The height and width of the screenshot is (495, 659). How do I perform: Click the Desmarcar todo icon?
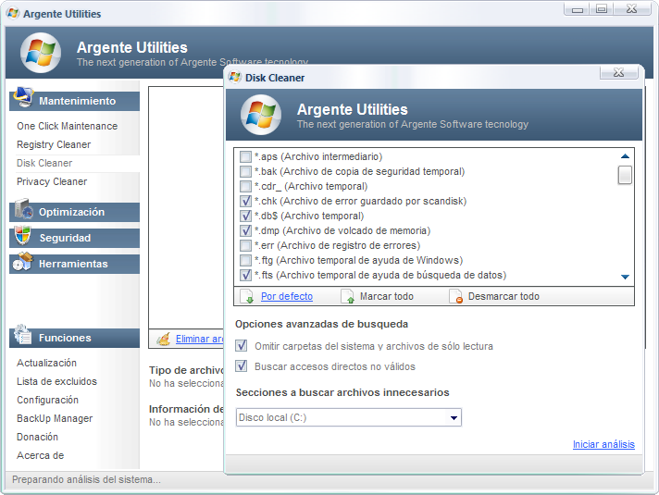[455, 297]
